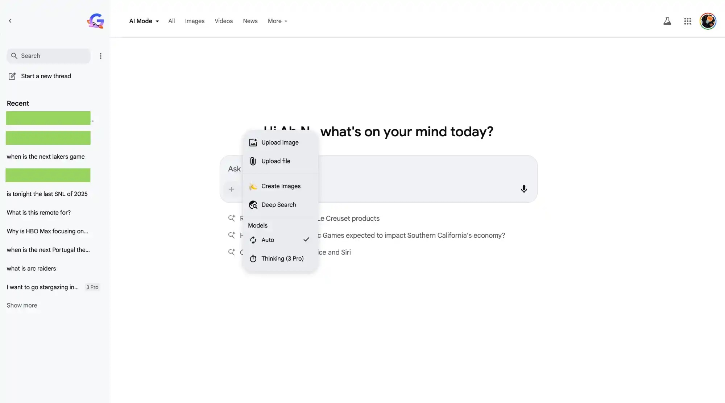Choose Create Images
Image resolution: width=725 pixels, height=403 pixels.
click(281, 186)
